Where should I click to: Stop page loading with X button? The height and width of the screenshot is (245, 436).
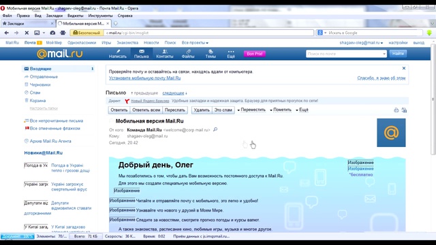[27, 33]
